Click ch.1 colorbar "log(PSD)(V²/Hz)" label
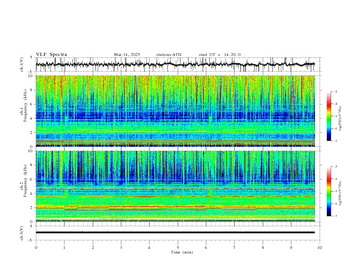 (x=340, y=119)
